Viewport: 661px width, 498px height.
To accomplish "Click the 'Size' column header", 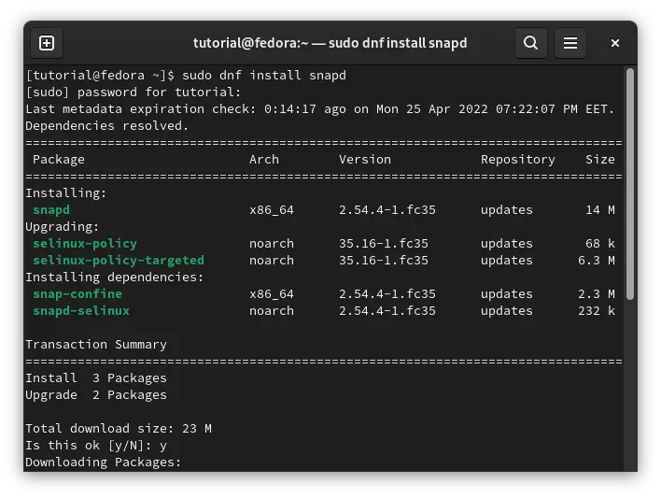I will coord(600,160).
